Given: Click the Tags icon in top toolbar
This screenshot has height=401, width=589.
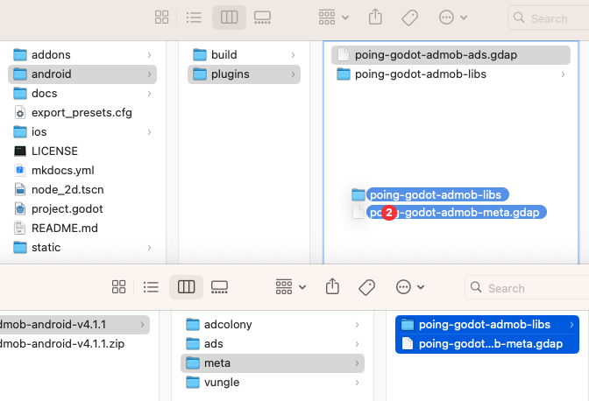Looking at the screenshot, I should pyautogui.click(x=409, y=18).
